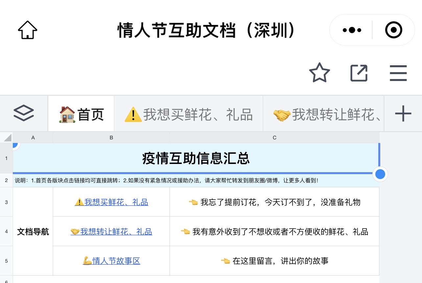Switch to 我想转让鲜花 sheet tab
Image resolution: width=422 pixels, height=283 pixels.
(327, 114)
